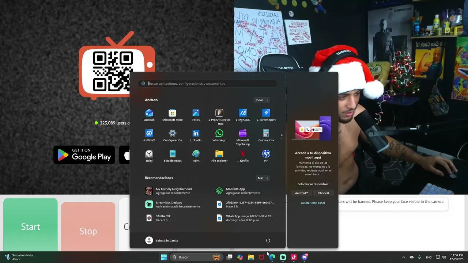Open My Friendly Neighborhood recommendation
Viewport: 468px width, 263px height.
coord(174,191)
